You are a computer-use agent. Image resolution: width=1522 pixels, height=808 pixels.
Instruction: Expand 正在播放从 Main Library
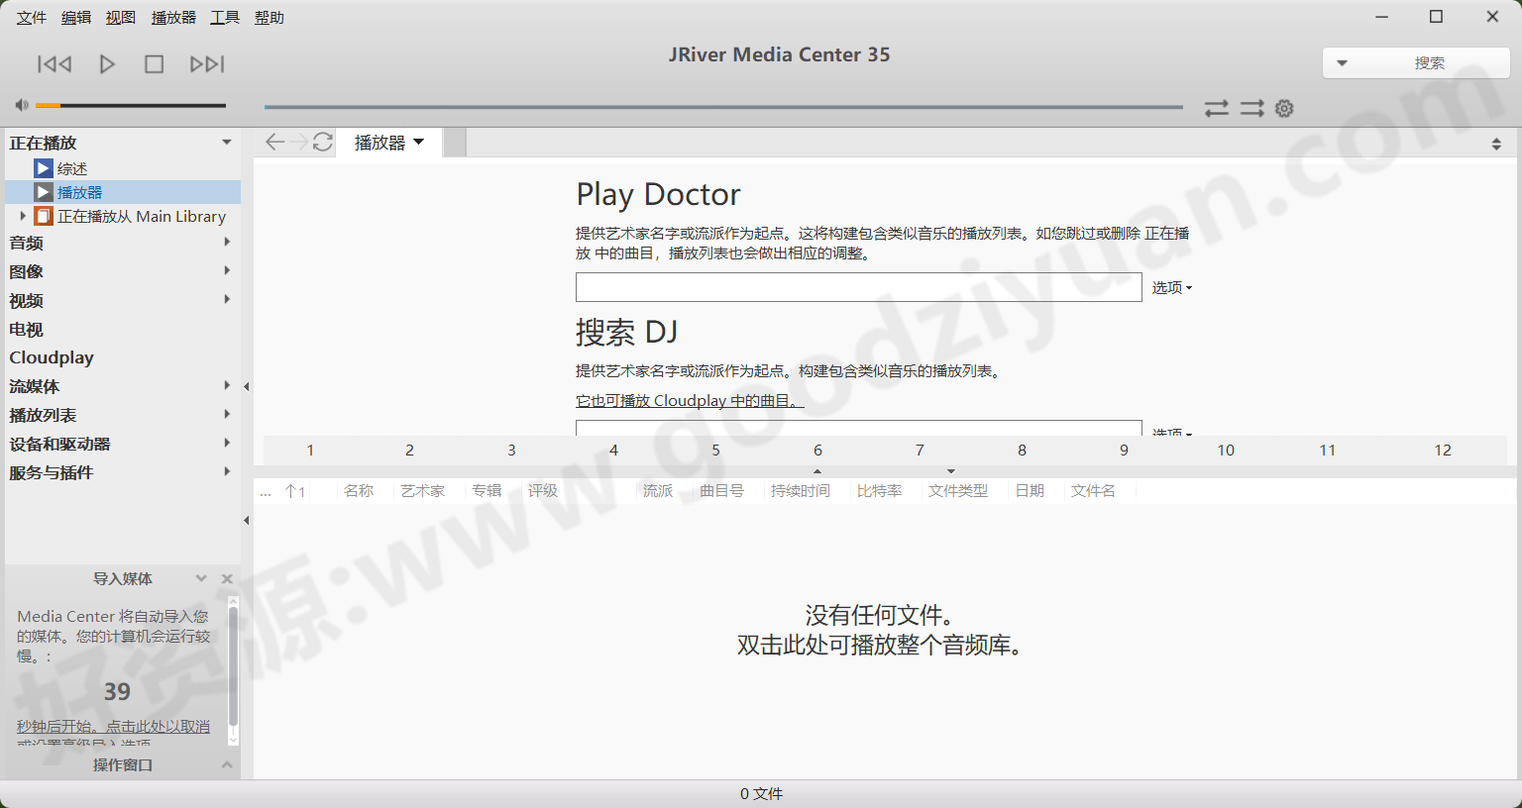point(23,216)
